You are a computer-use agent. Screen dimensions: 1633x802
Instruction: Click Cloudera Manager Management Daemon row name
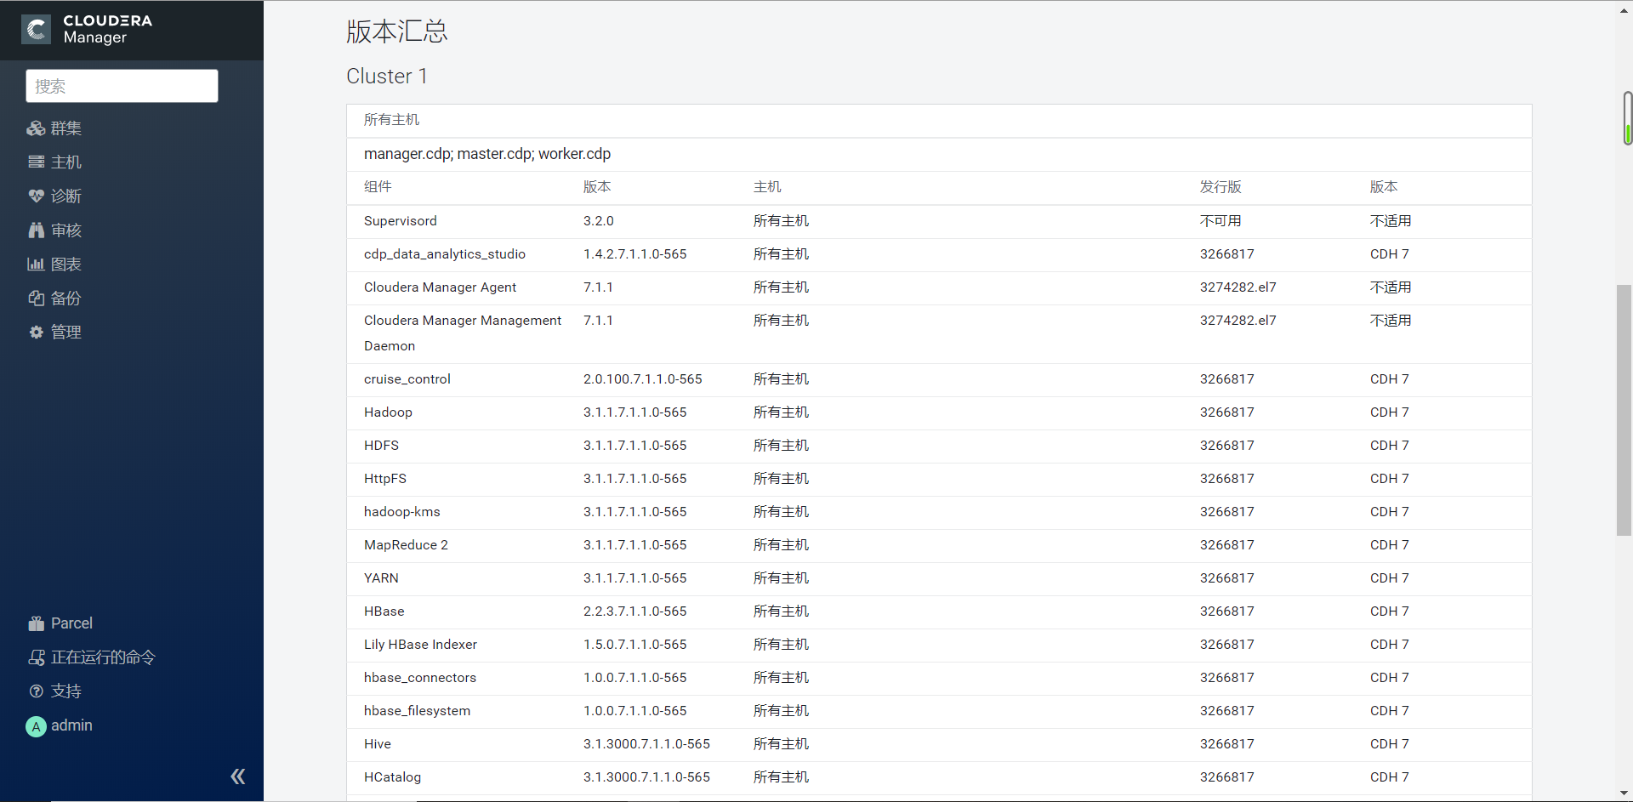tap(463, 333)
